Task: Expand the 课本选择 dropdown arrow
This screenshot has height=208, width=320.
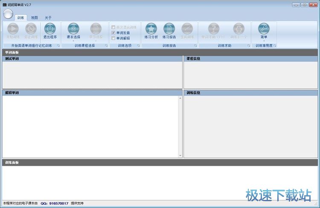Action: tap(73, 41)
